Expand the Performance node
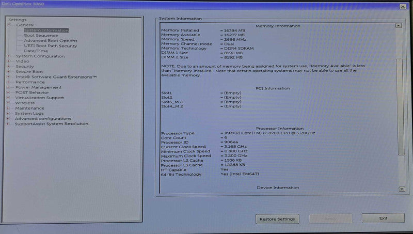The width and height of the screenshot is (413, 234). tap(8, 82)
